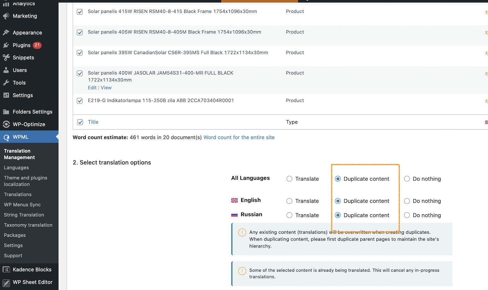Screen dimensions: 488x290
Task: Click the warning icon in in-progress notice
Action: pyautogui.click(x=242, y=271)
